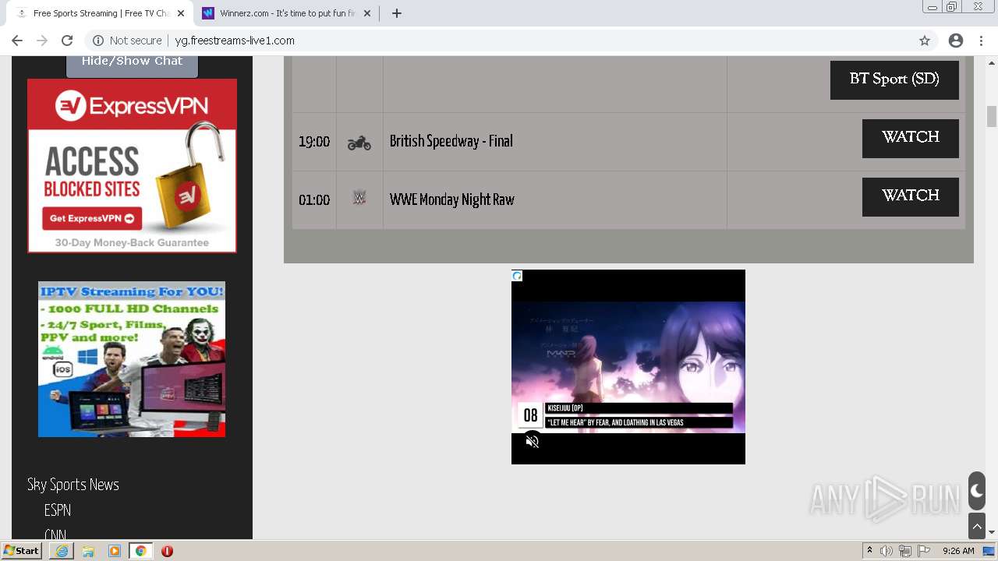
Task: Unmute the video ad
Action: (x=533, y=442)
